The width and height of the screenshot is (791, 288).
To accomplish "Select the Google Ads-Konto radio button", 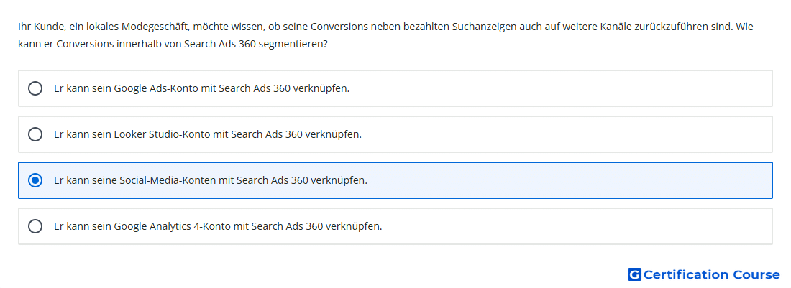I will pos(35,88).
